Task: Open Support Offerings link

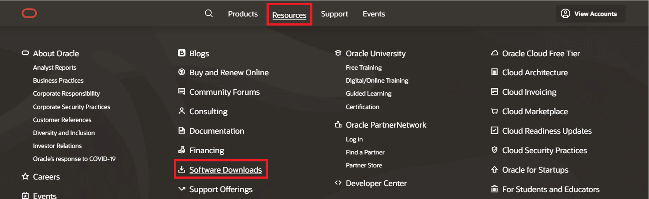Action: click(x=221, y=189)
